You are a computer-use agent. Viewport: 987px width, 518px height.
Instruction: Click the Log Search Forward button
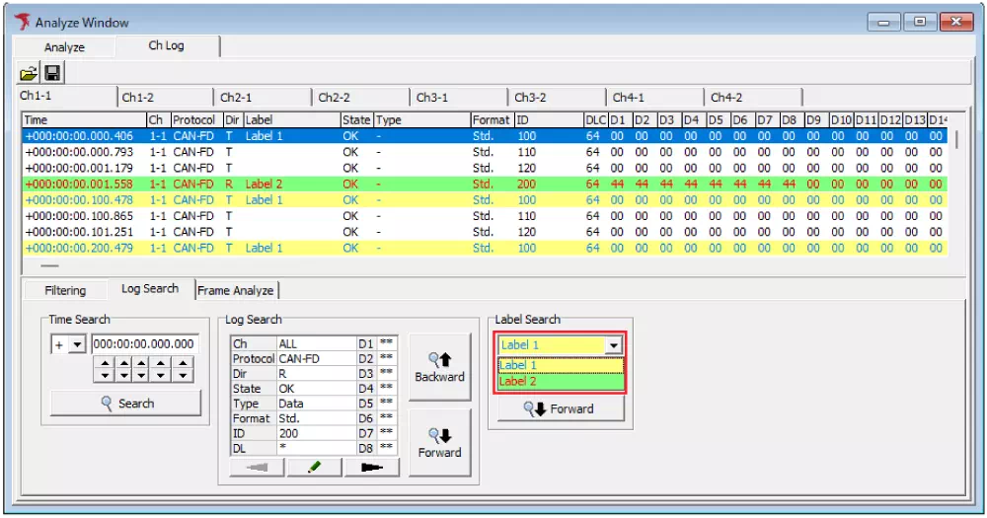[439, 442]
